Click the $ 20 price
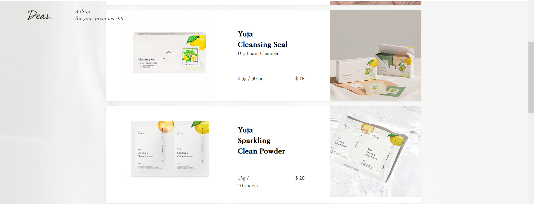The width and height of the screenshot is (534, 204). 300,178
